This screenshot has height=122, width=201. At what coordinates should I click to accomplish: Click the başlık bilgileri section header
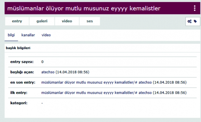click(18, 48)
